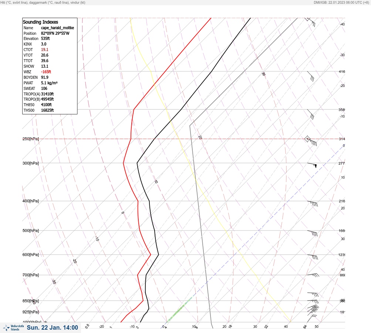Click the 400[hPa] pressure label

click(x=31, y=201)
